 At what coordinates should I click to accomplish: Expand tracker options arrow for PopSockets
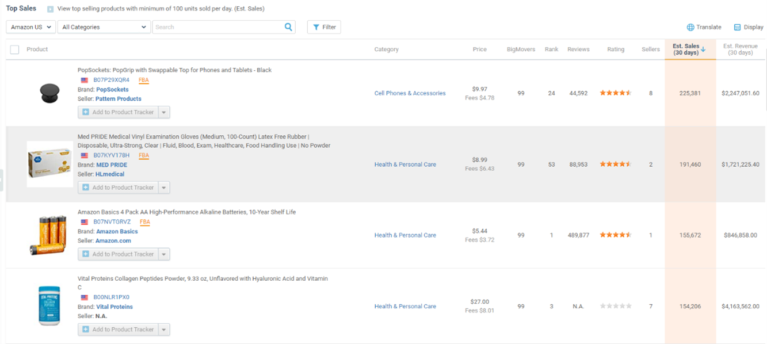(164, 112)
